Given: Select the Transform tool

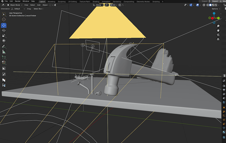Looking at the screenshot, I should pos(4,41).
